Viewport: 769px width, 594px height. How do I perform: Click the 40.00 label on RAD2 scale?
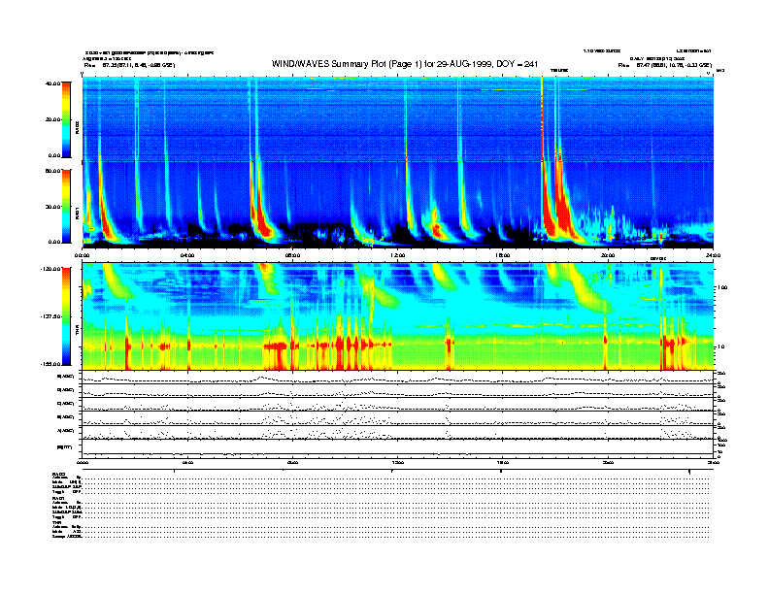[53, 83]
